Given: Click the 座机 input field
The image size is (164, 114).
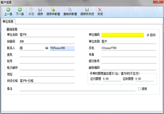Looking at the screenshot, I should (x=47, y=55).
